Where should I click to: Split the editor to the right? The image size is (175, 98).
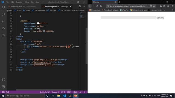(x=80, y=7)
